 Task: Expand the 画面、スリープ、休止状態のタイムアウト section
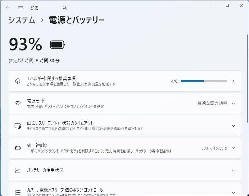point(233,126)
